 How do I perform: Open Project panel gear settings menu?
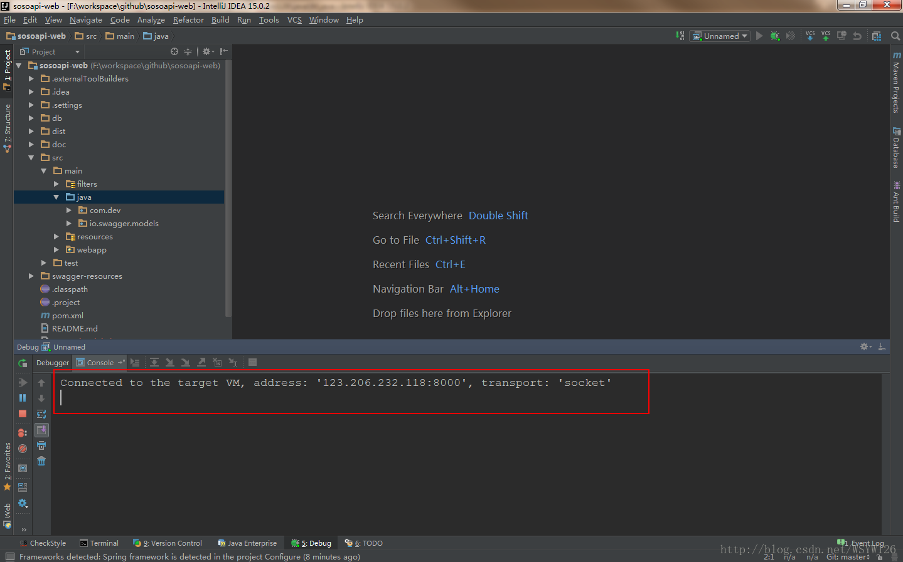click(208, 51)
